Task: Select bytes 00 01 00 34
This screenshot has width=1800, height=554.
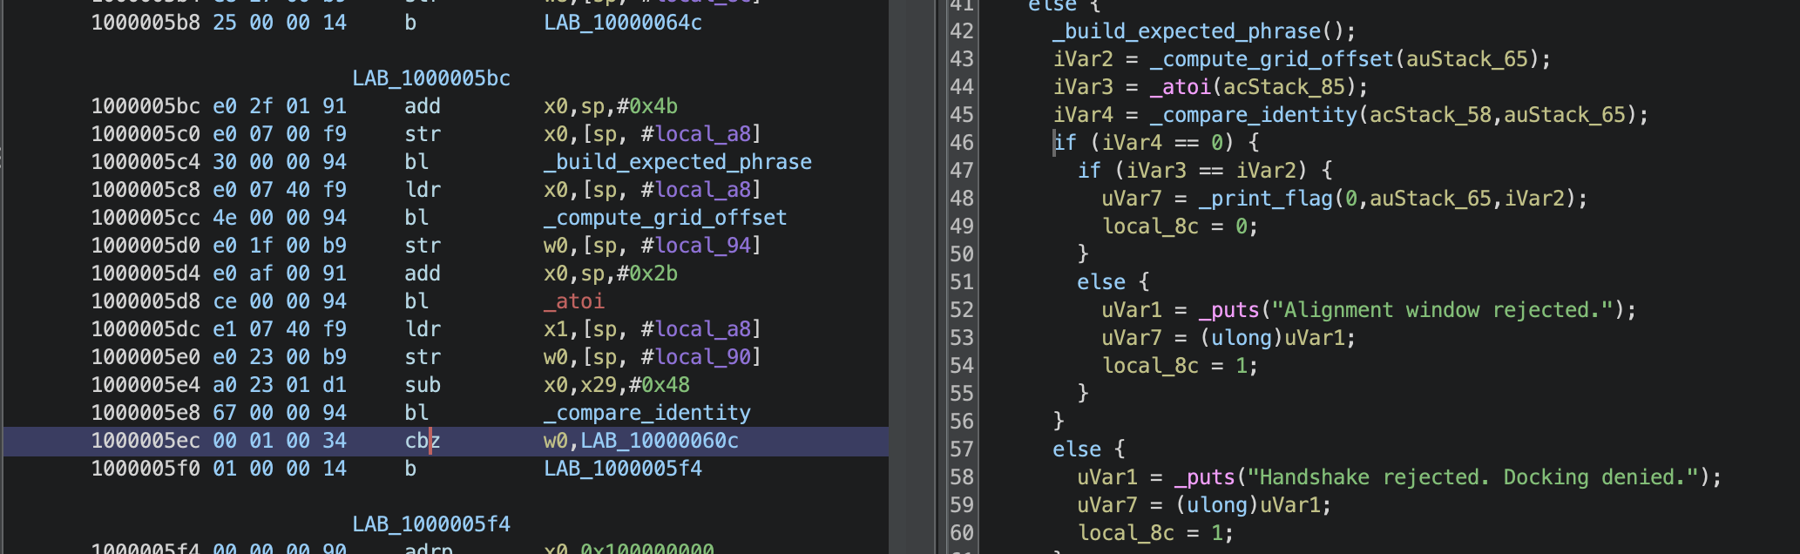Action: click(x=280, y=441)
